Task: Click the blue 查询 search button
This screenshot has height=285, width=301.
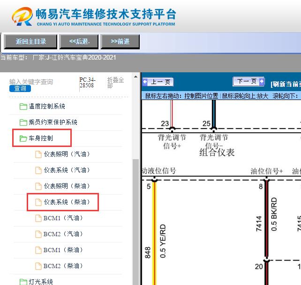Action: (x=20, y=88)
